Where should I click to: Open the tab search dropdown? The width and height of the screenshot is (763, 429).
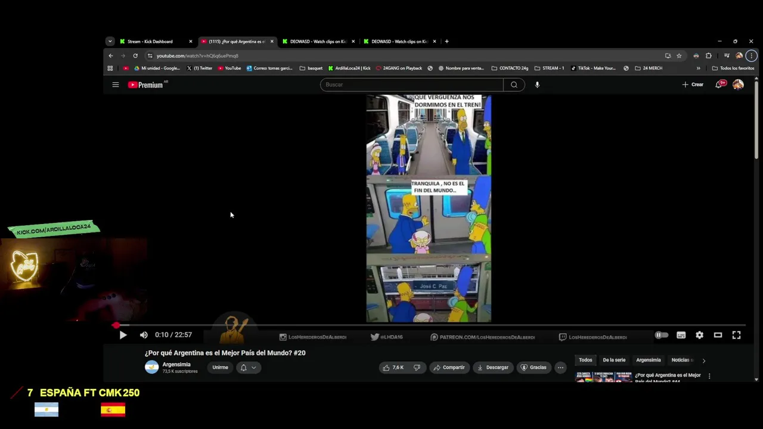tap(110, 42)
